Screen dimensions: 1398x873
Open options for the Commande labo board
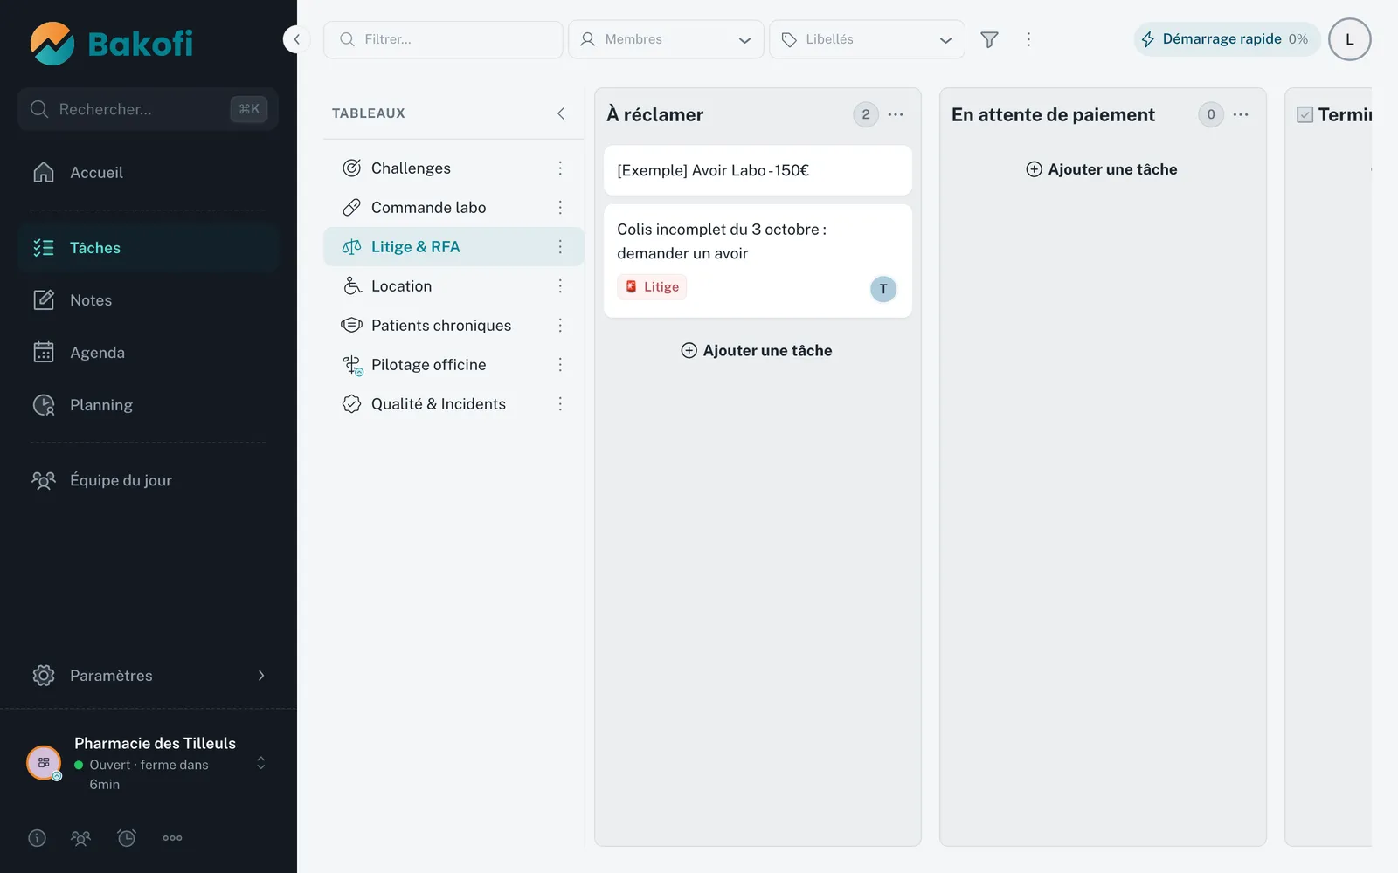point(560,208)
